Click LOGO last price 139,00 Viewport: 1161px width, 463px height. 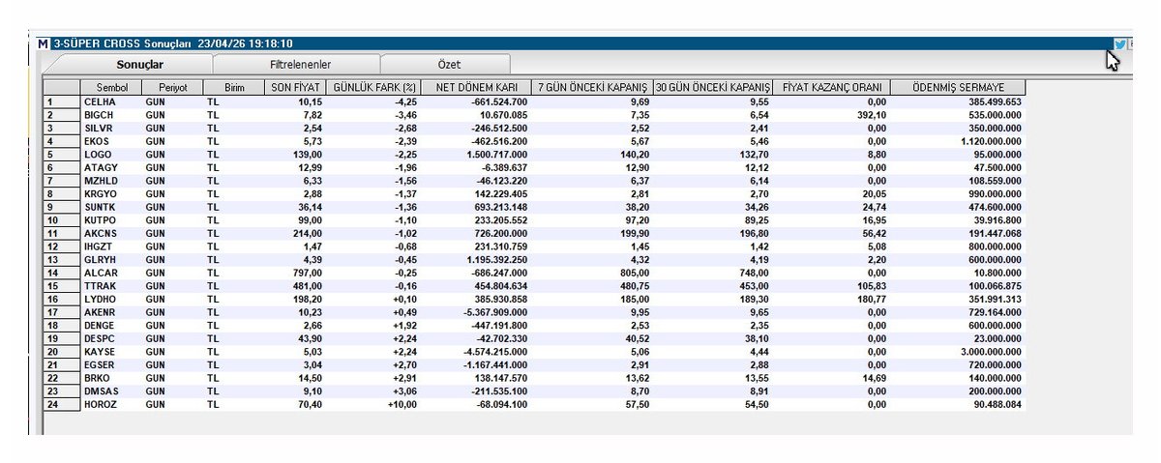tap(309, 155)
